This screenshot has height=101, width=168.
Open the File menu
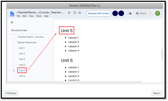tap(18, 16)
